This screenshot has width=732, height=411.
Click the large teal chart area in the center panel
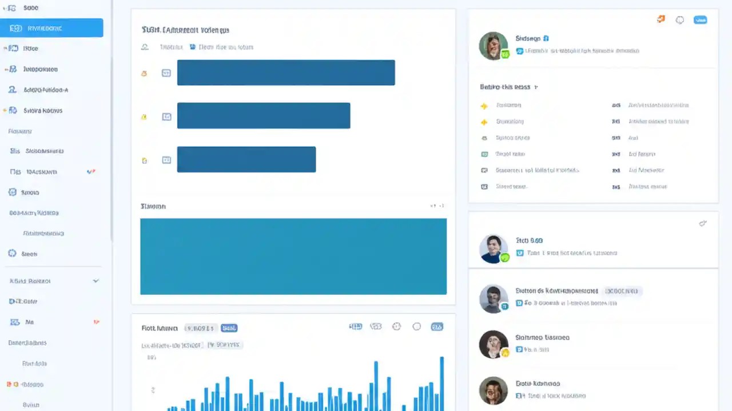293,256
